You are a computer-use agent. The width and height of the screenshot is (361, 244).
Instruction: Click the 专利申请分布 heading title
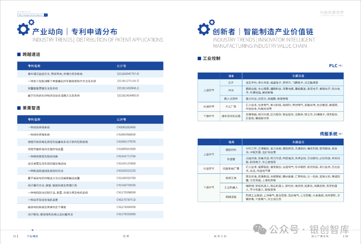coord(94,32)
